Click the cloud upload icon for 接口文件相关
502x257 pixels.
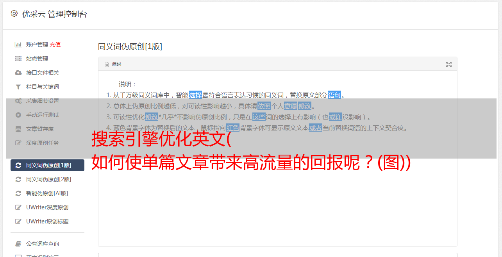18,73
